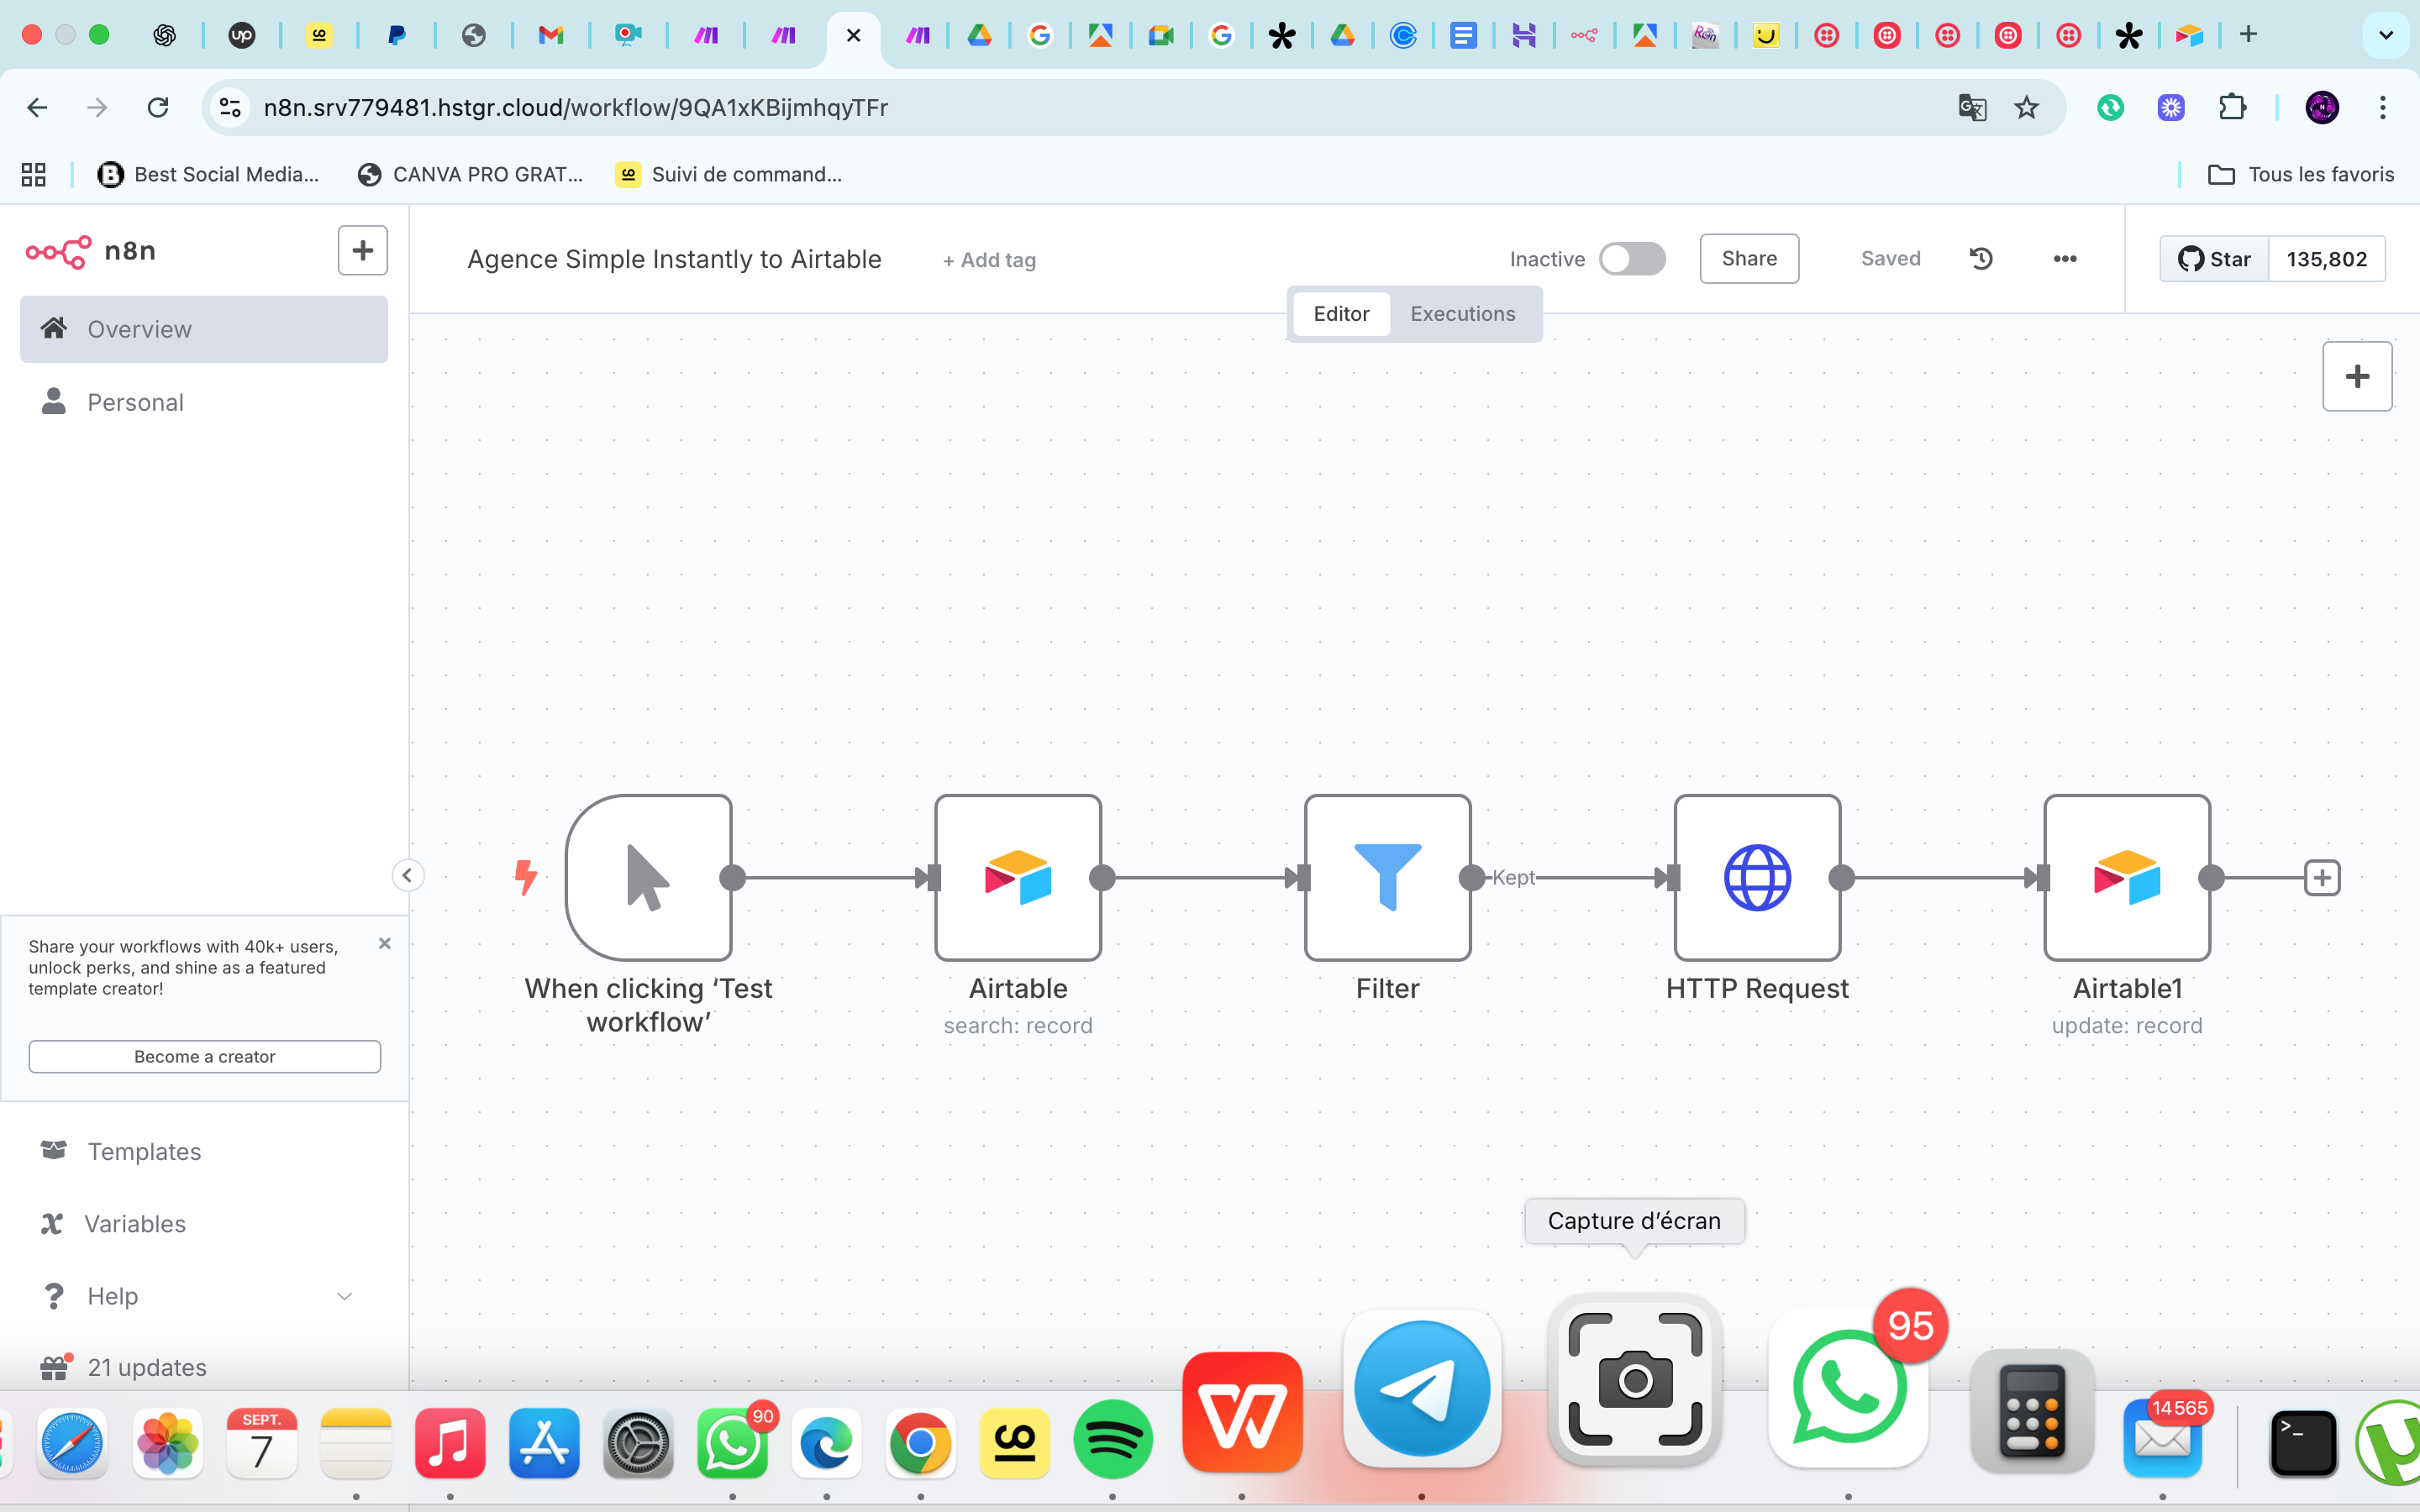Click the Add tag field
This screenshot has height=1512, width=2420.
coord(989,260)
